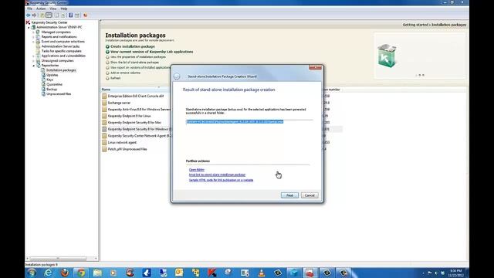Screen dimensions: 494x278
Task: Open VLC media player from the taskbar
Action: (261, 273)
